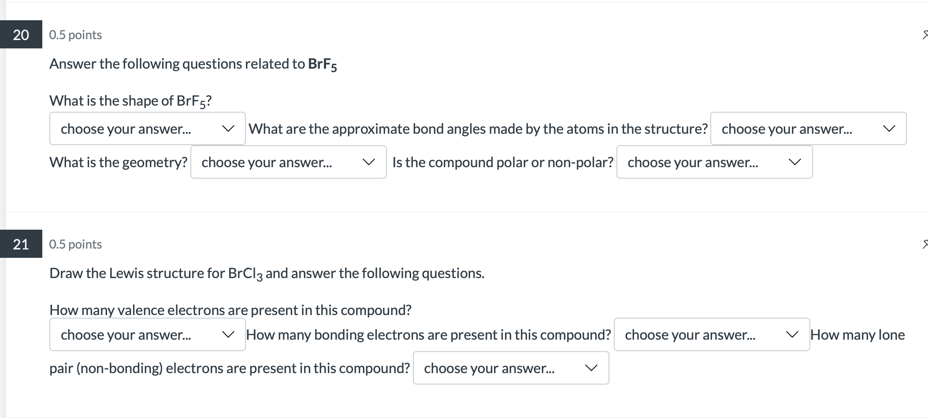Screen dimensions: 928x418
Task: Click the 'Draw the Lewis structure for BrCl3' prompt
Action: [267, 274]
